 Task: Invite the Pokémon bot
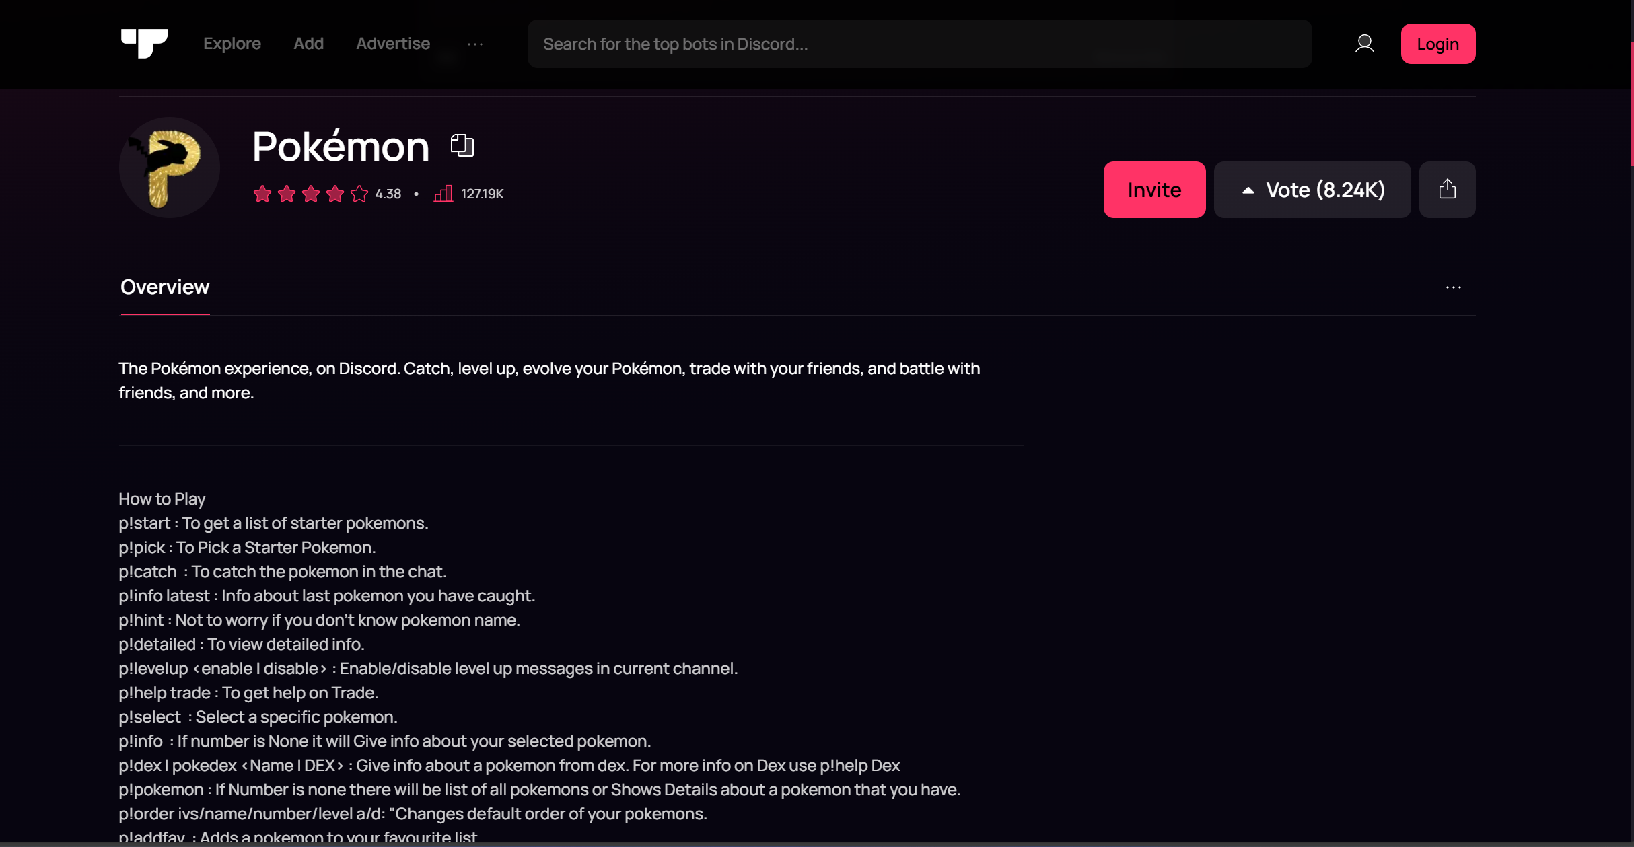pyautogui.click(x=1154, y=190)
